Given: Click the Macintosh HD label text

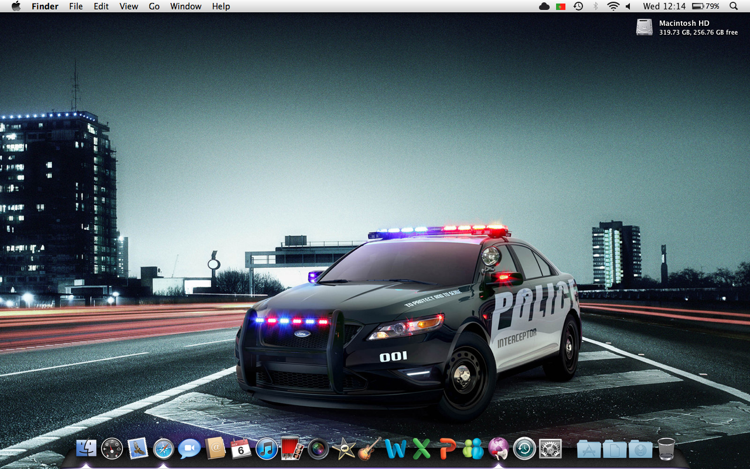Looking at the screenshot, I should pos(684,23).
